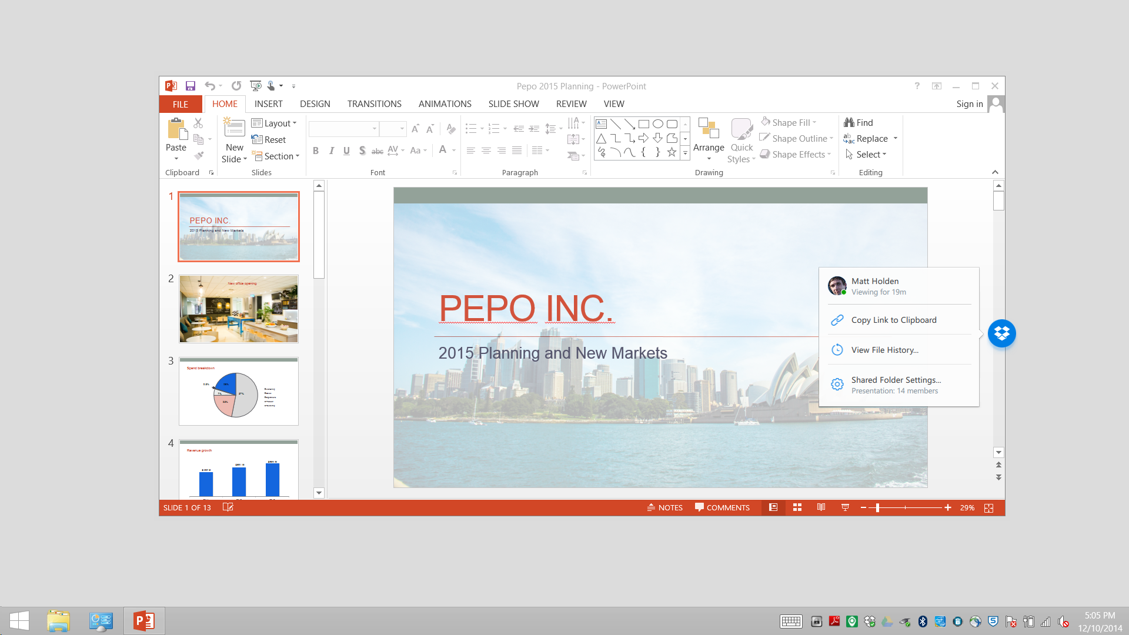
Task: Click the Underline formatting icon
Action: 345,150
